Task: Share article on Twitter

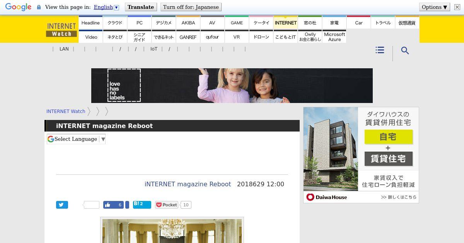Action: [x=62, y=205]
